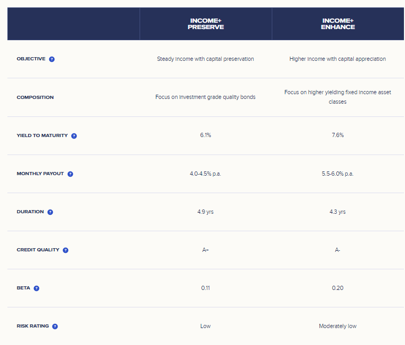This screenshot has height=345, width=405.
Task: Open the Monthly Payout help icon
Action: (70, 174)
